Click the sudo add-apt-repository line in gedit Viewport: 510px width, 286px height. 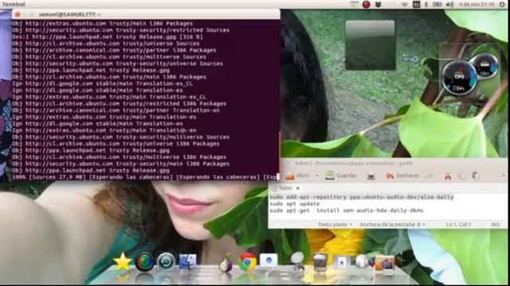[361, 197]
